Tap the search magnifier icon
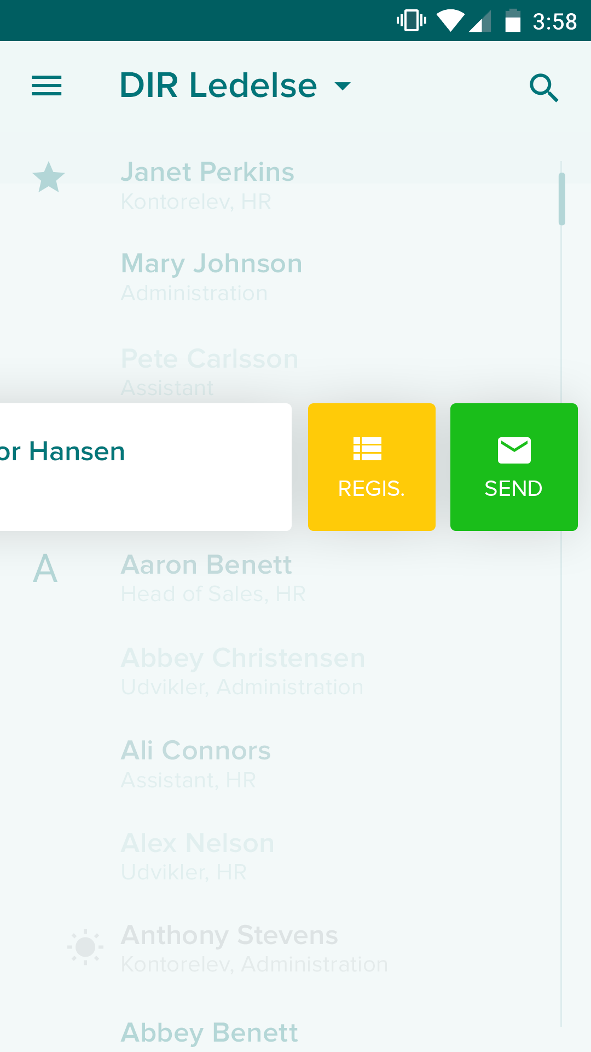591x1052 pixels. point(543,88)
